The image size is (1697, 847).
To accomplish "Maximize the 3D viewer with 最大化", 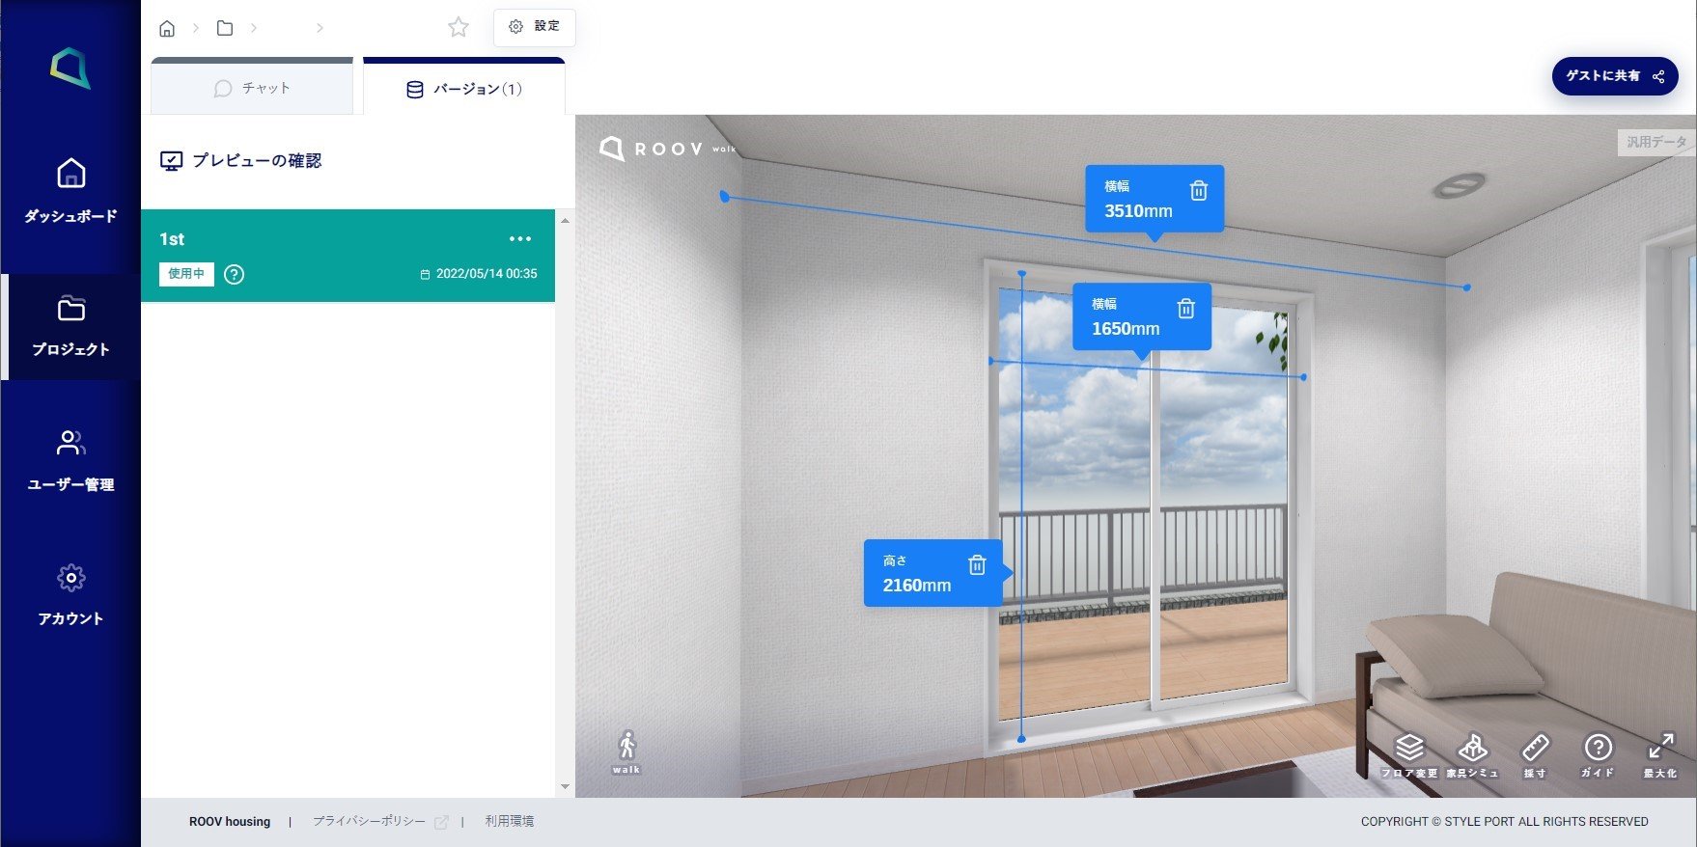I will (x=1660, y=753).
